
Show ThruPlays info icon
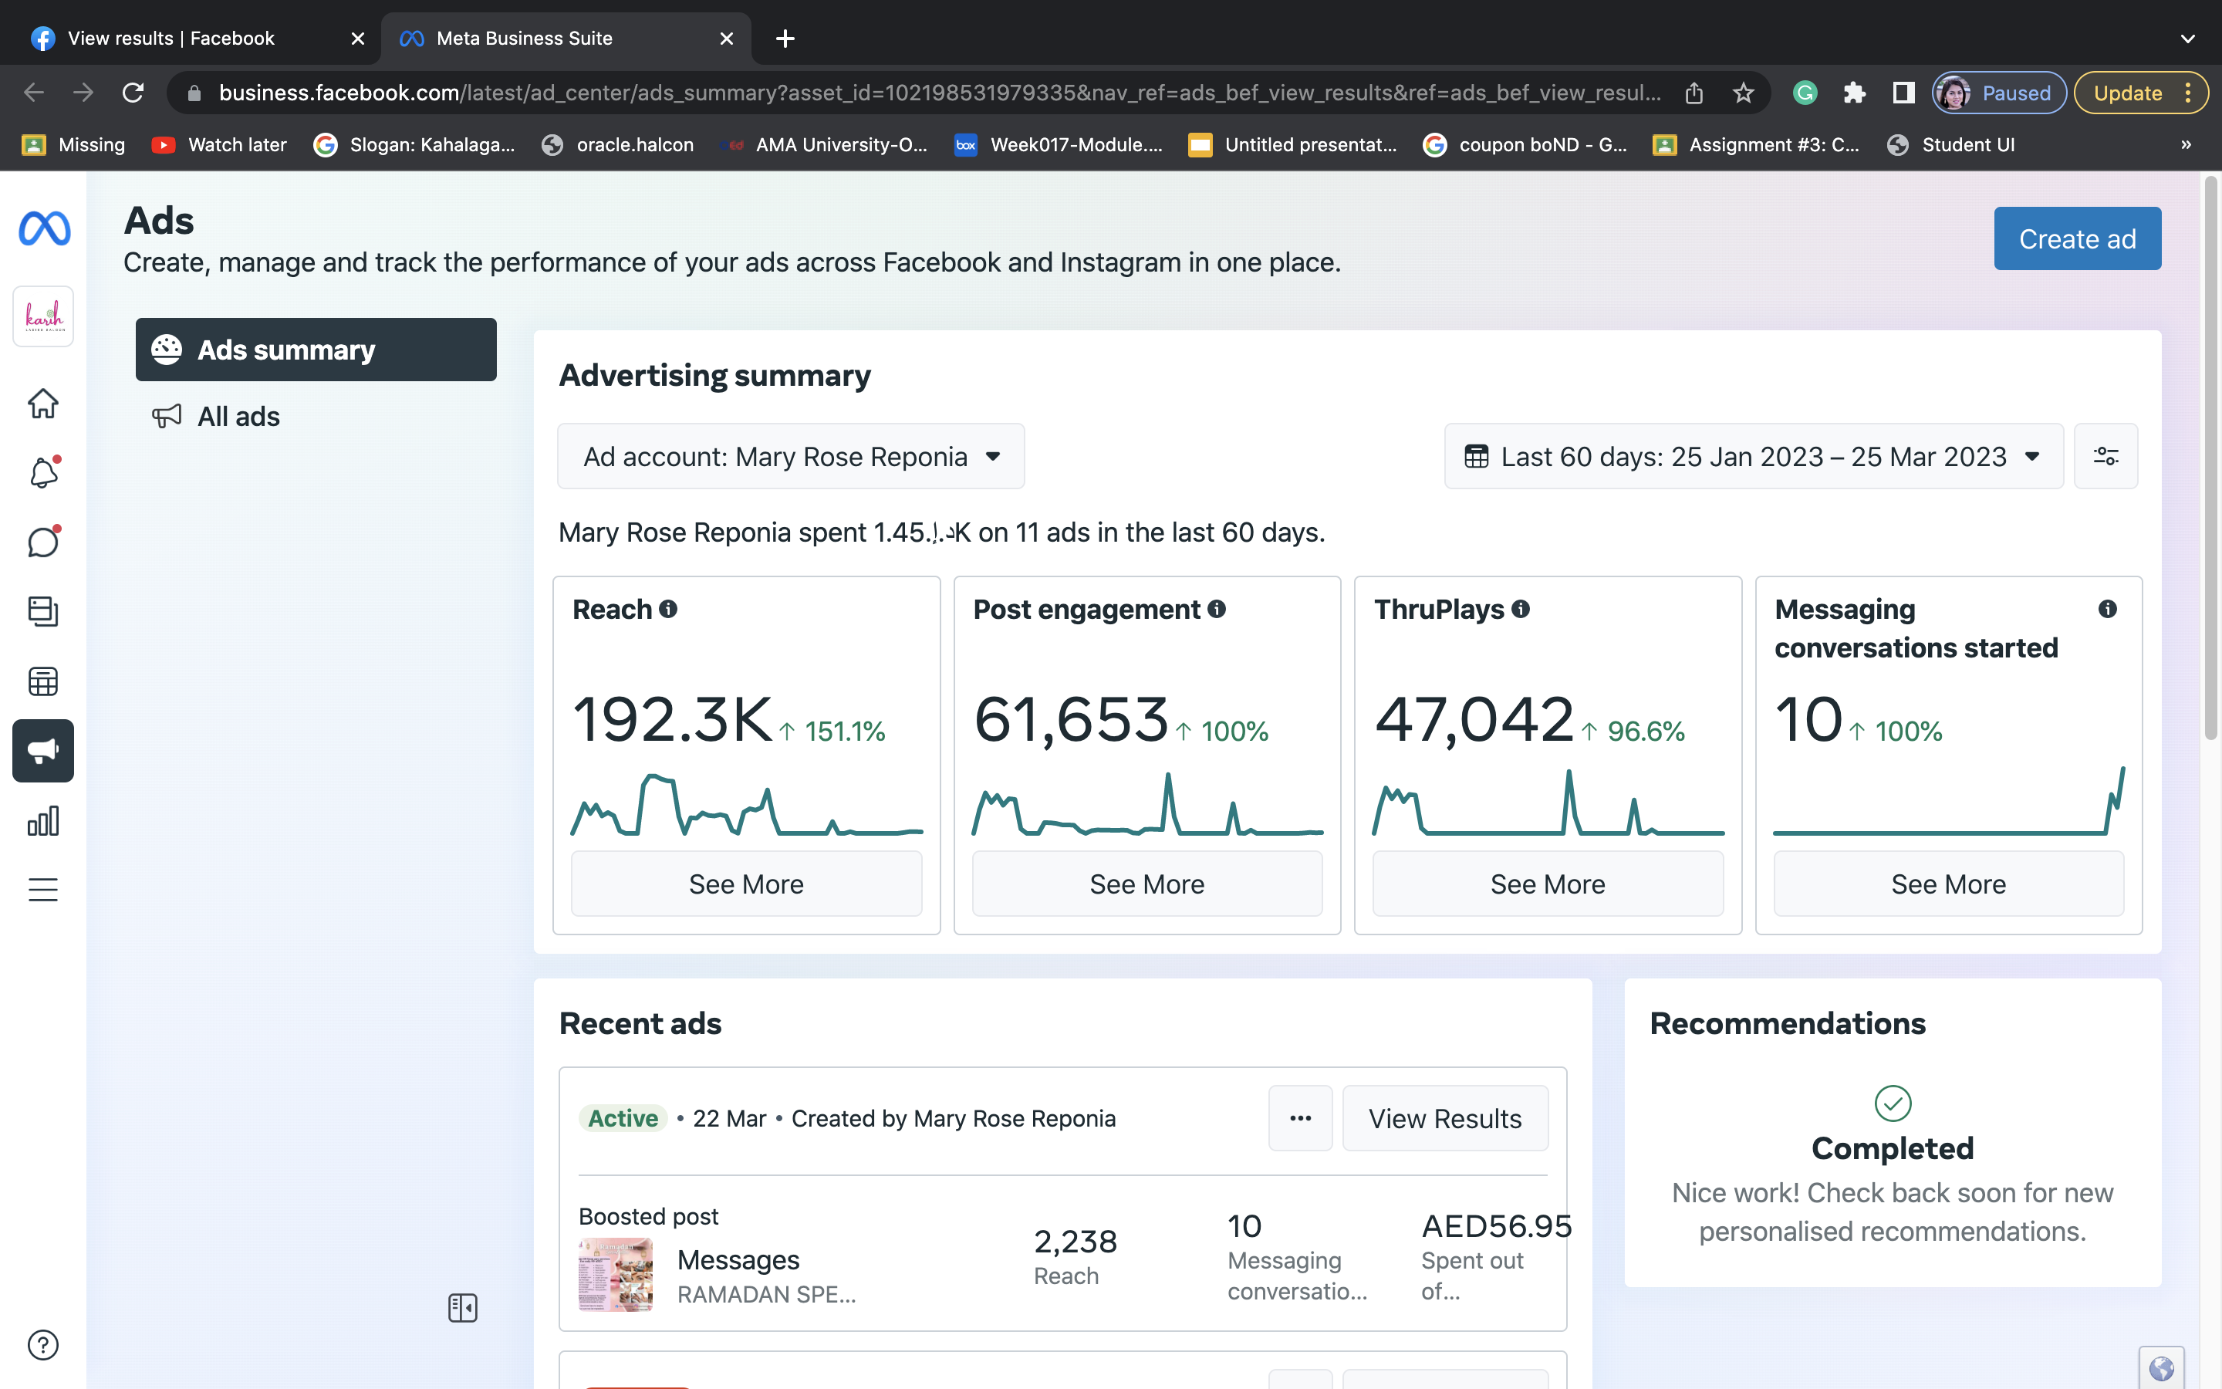(x=1521, y=609)
